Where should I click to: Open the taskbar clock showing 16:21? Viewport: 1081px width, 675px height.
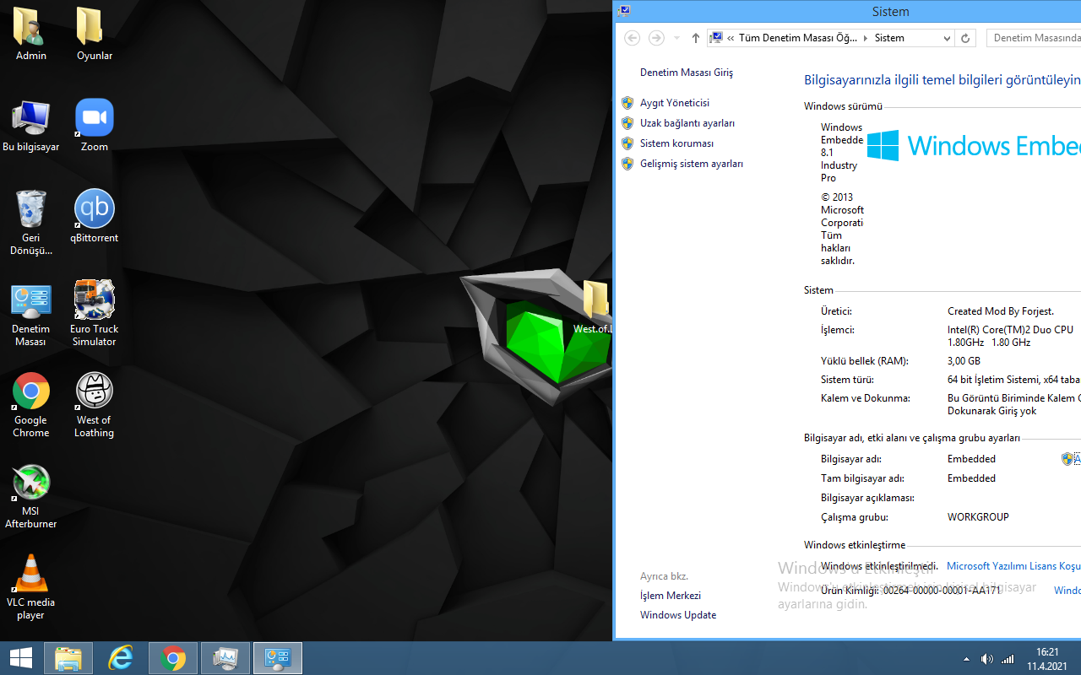click(1047, 658)
